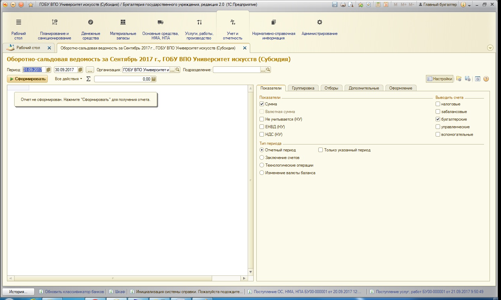The width and height of the screenshot is (501, 300).
Task: Click the star favorites icon near main menu
Action: pos(30,4)
